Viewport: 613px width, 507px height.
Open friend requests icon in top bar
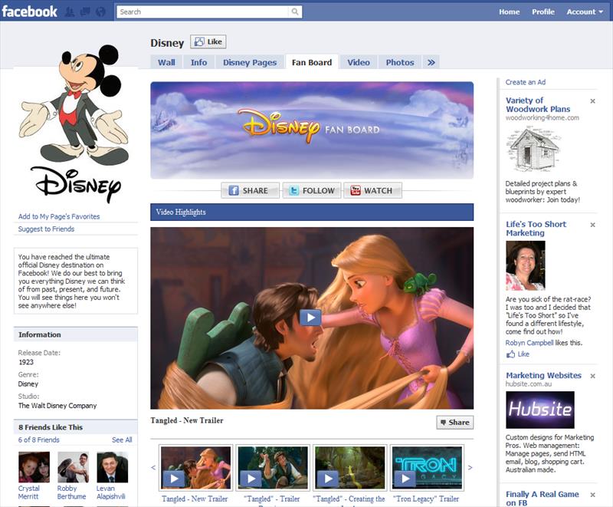point(70,12)
